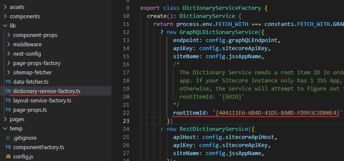Click TS icon of data-fetcher.ts

click(x=8, y=82)
